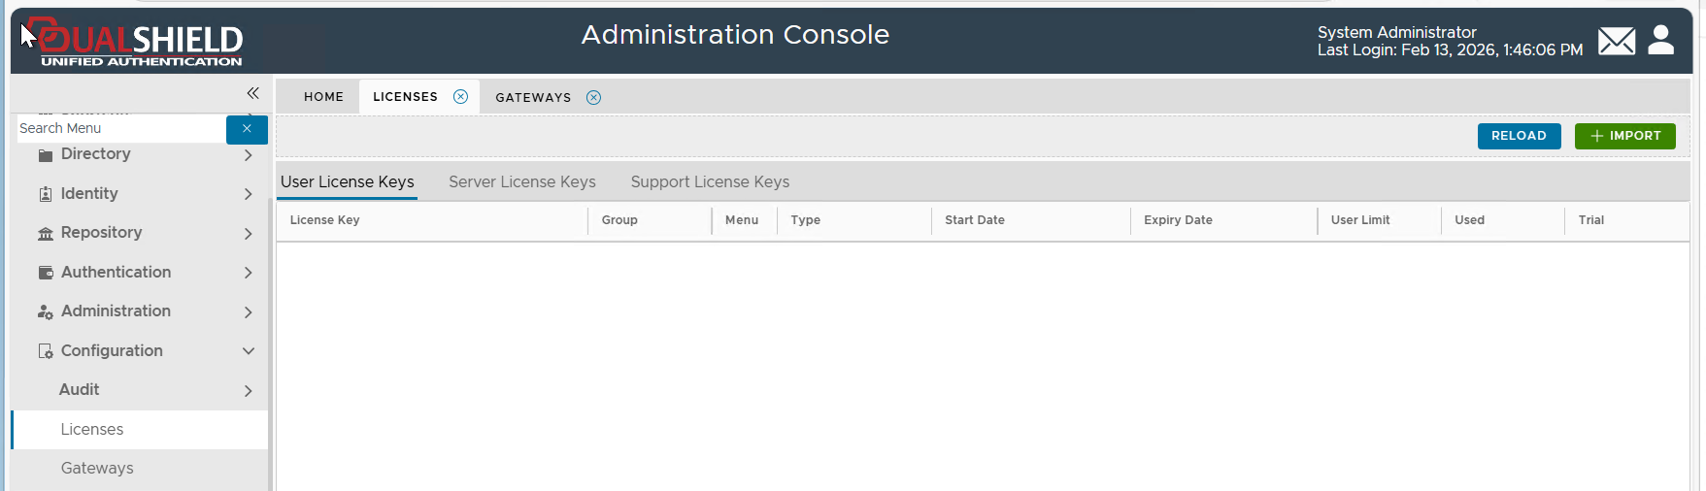Click the user profile icon
Screen dimensions: 1706x491
coord(1661,40)
